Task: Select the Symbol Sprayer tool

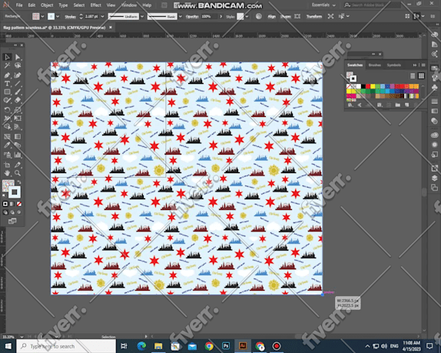Action: [x=7, y=155]
